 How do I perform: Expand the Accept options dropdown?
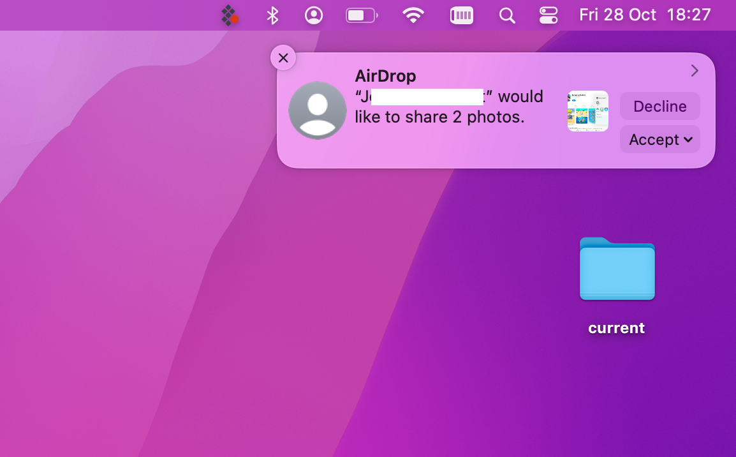(688, 139)
